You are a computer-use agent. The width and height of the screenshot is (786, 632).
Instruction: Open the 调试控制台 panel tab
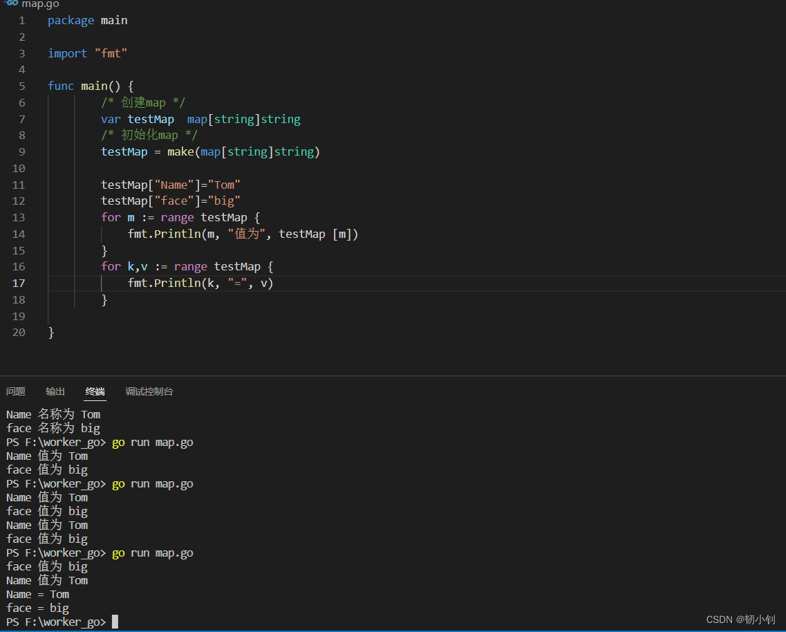pyautogui.click(x=149, y=391)
